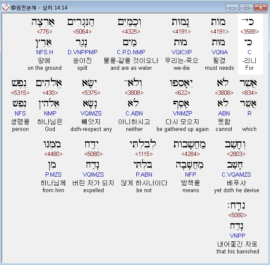The height and width of the screenshot is (265, 270).
Task: Select the parsing code VQNA
Action: (x=220, y=52)
